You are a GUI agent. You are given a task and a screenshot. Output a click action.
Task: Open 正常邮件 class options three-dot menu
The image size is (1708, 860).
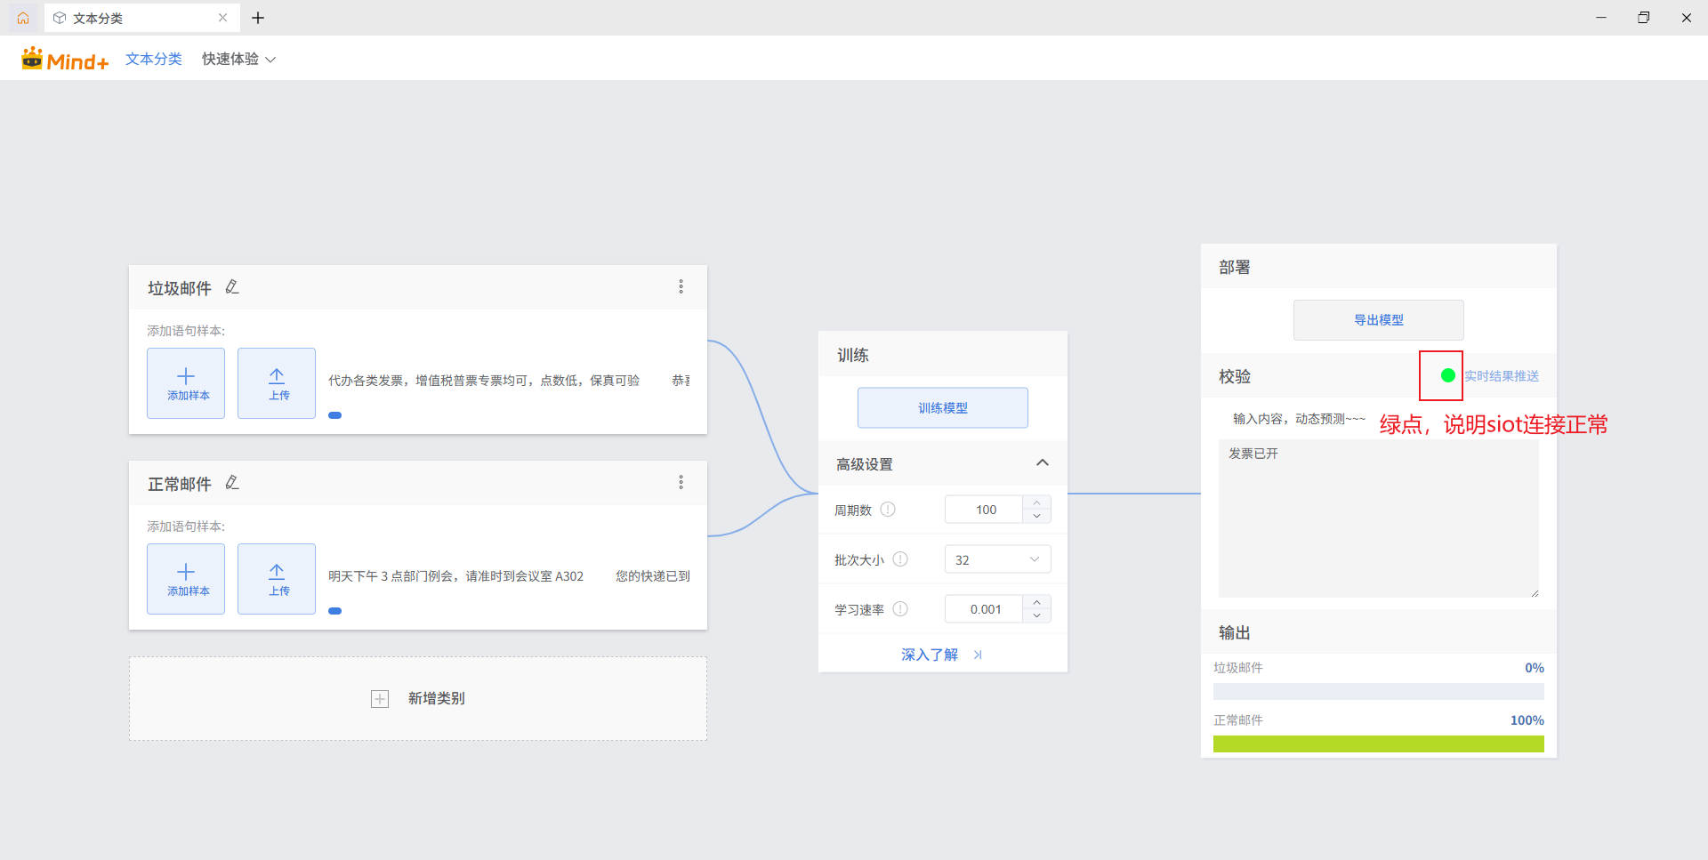coord(681,482)
